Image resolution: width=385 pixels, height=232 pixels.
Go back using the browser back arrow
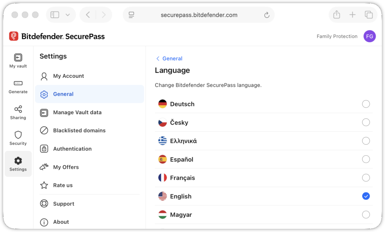(88, 15)
